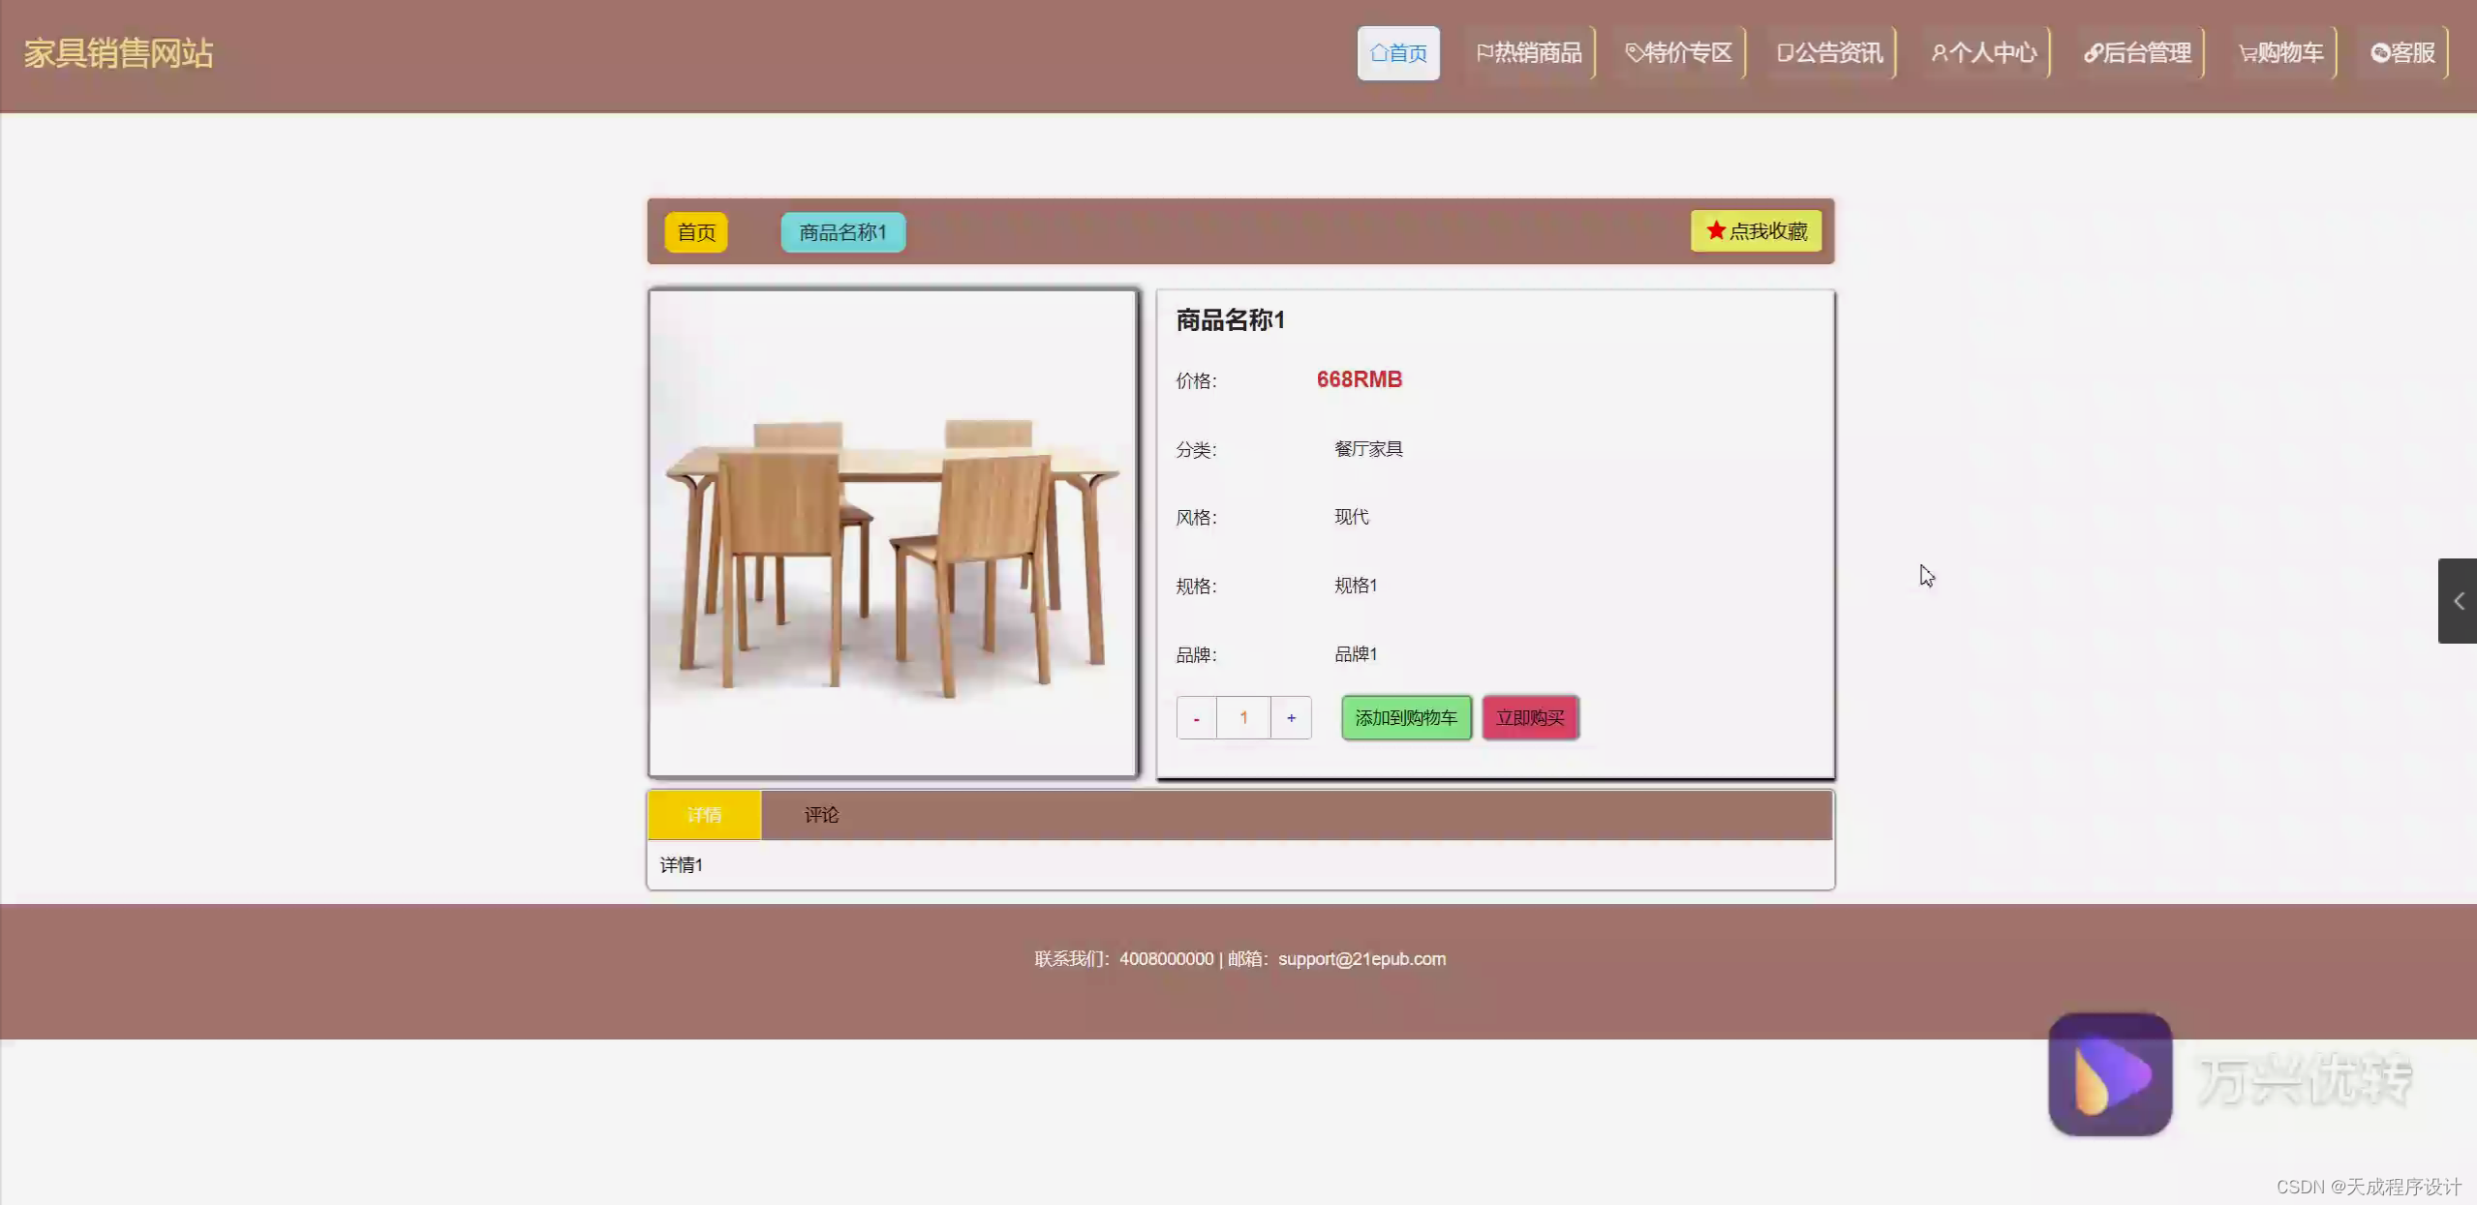The width and height of the screenshot is (2477, 1205).
Task: Go to 公告资讯 nav item
Action: tap(1830, 53)
